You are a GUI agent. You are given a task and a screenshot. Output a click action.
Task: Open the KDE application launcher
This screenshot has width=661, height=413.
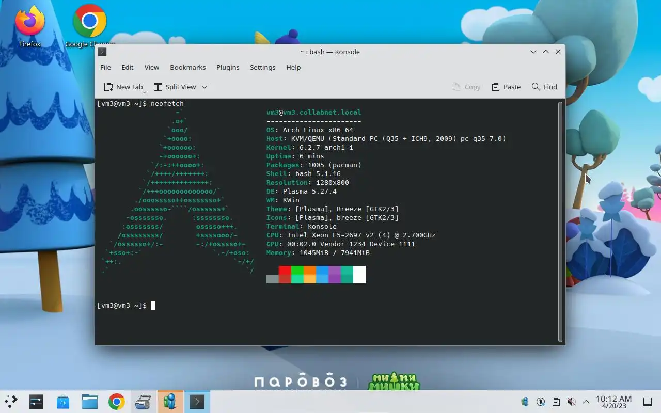[11, 402]
